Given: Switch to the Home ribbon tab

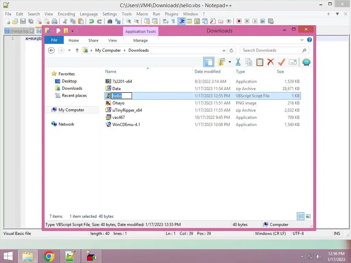Looking at the screenshot, I should [x=74, y=40].
